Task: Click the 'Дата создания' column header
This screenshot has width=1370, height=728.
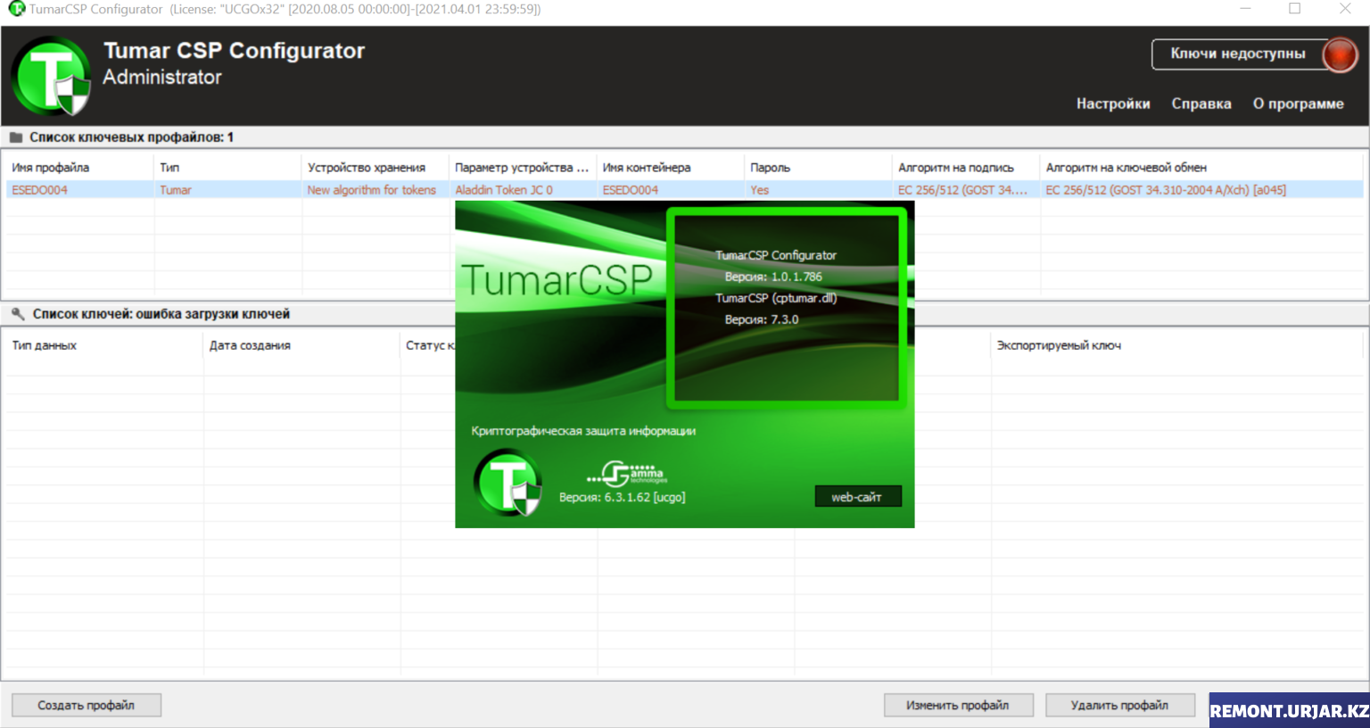Action: (250, 345)
